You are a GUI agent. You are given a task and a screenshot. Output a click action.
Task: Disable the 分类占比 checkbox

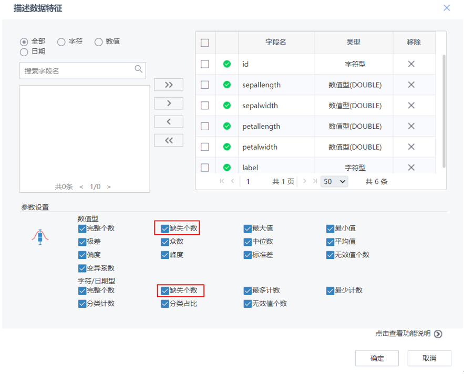click(164, 303)
